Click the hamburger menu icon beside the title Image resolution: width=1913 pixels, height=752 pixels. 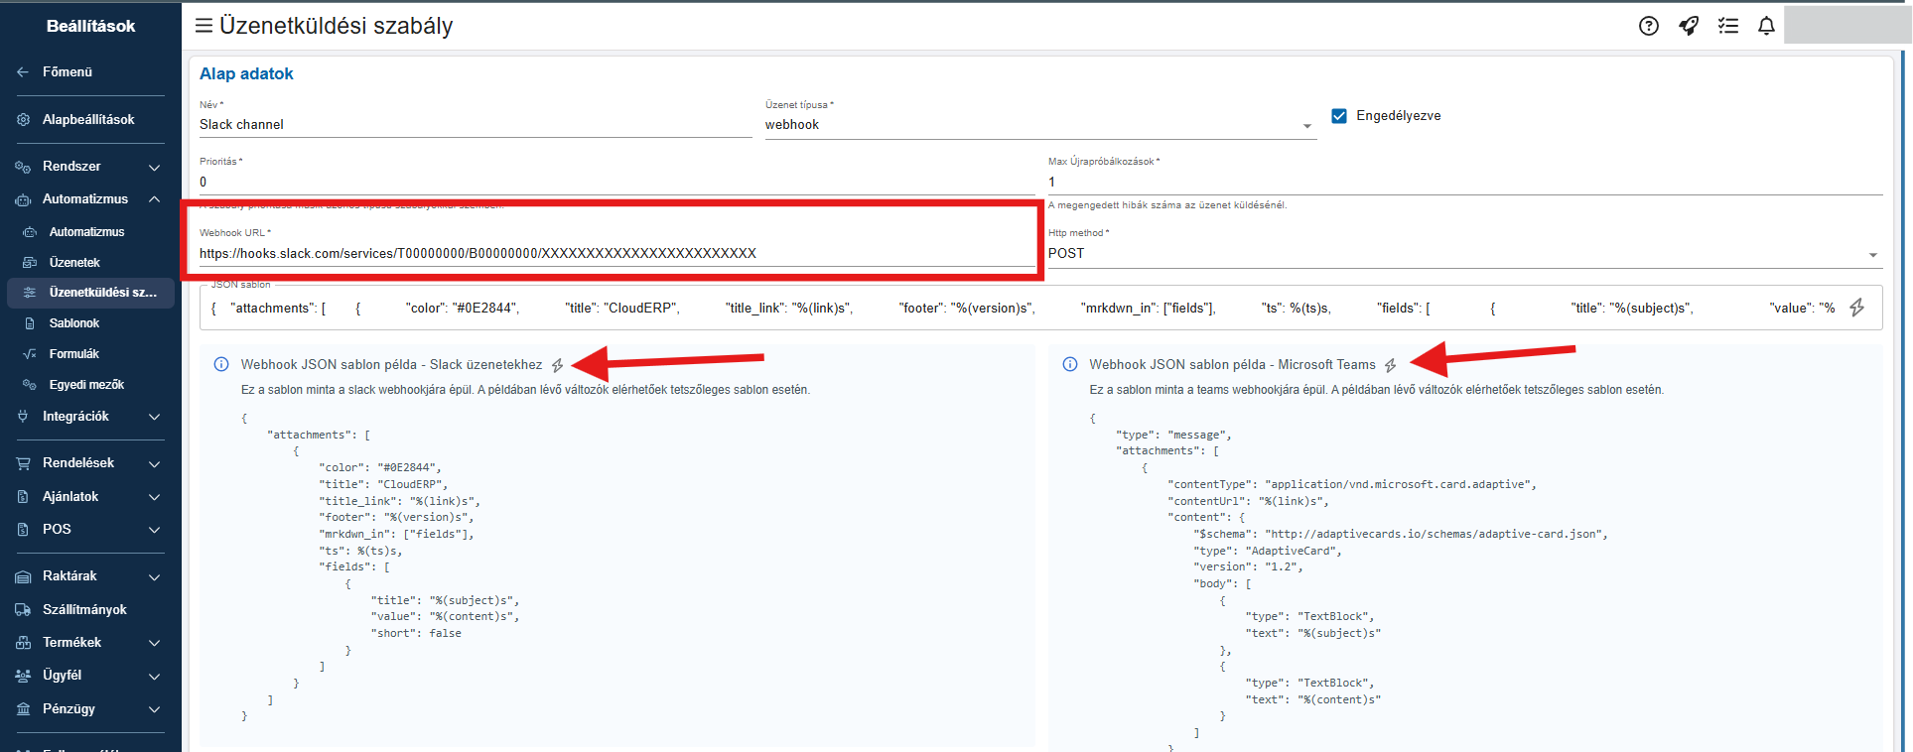204,26
